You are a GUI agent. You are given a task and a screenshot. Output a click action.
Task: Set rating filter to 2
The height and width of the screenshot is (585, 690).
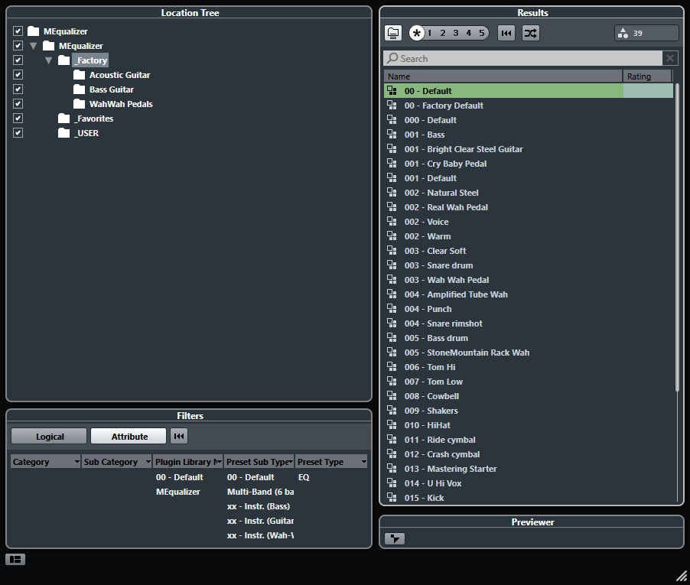443,33
